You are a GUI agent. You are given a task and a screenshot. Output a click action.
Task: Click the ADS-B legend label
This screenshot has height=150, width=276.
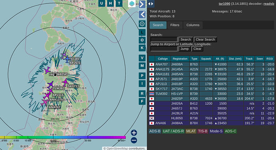coord(155,131)
